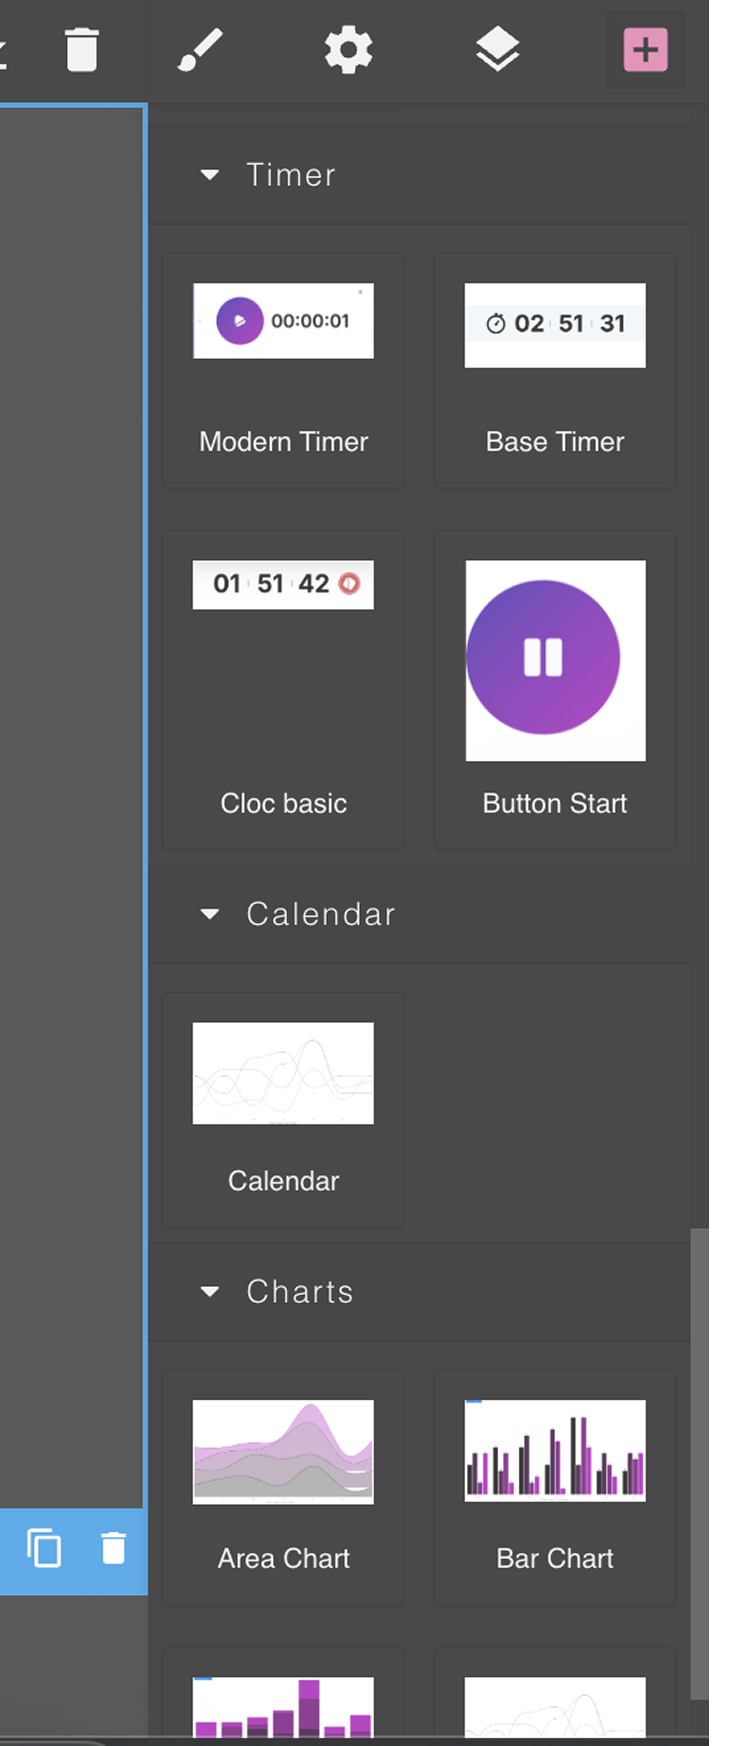Viewport: 738px width, 1746px height.
Task: Collapse the Timer category arrow
Action: (x=210, y=175)
